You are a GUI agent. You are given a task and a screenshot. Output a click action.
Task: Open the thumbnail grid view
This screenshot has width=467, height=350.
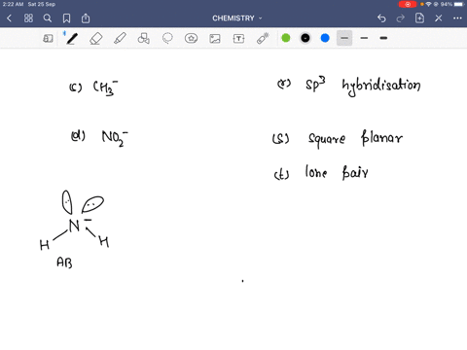pos(28,18)
